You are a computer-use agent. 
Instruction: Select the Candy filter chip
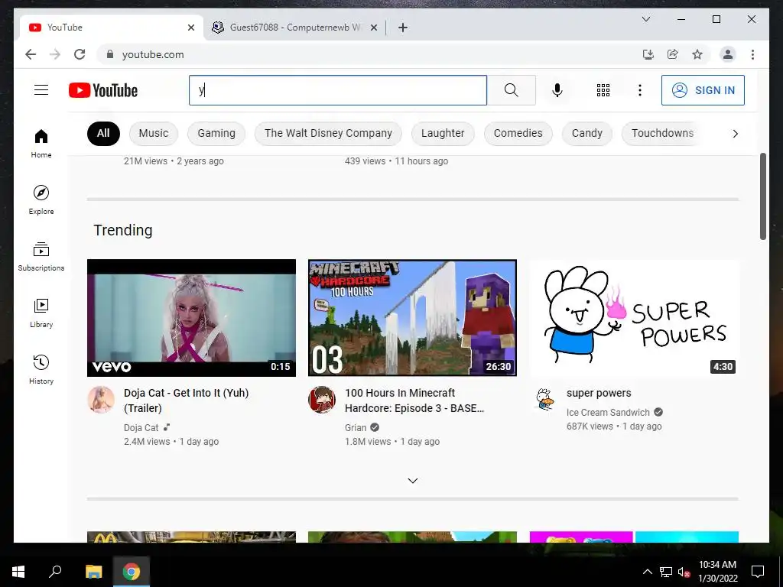tap(586, 133)
